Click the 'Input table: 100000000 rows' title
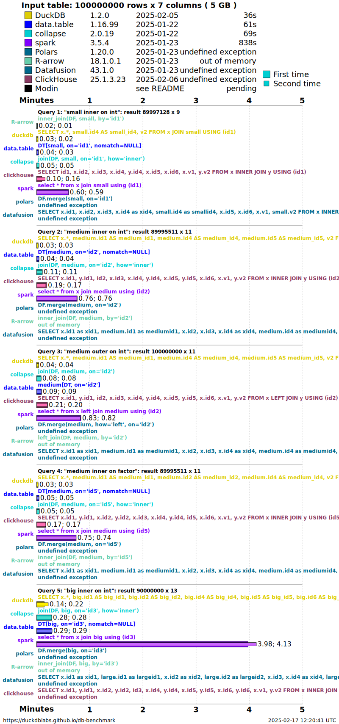Viewport: 339px width, 724px height. [x=129, y=6]
